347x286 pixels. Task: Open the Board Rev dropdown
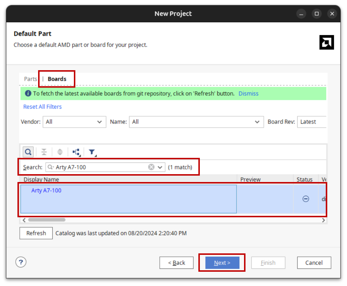[x=312, y=122]
